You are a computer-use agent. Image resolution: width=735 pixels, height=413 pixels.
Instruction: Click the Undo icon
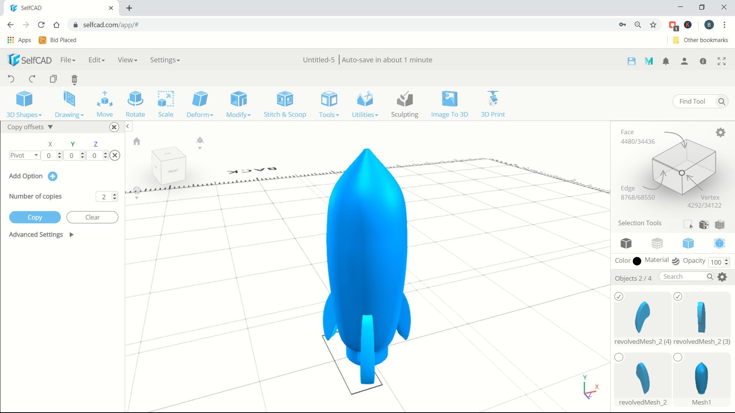[x=11, y=79]
